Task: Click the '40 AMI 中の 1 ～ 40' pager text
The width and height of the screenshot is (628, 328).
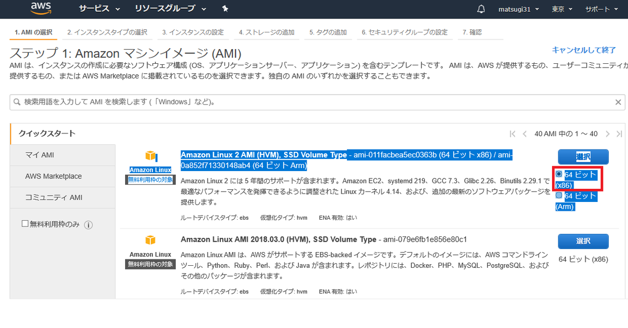Action: pyautogui.click(x=566, y=134)
